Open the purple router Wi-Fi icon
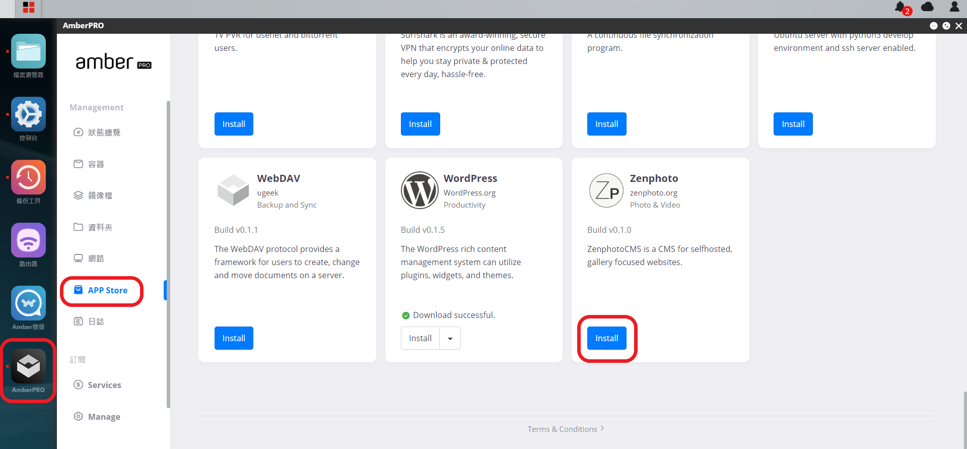The height and width of the screenshot is (449, 967). tap(28, 240)
